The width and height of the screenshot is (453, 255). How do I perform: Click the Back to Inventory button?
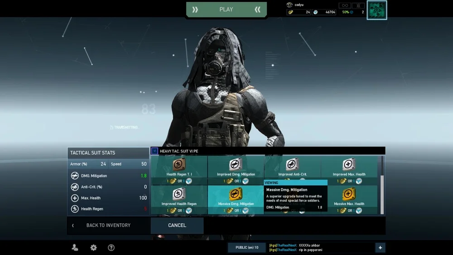108,225
